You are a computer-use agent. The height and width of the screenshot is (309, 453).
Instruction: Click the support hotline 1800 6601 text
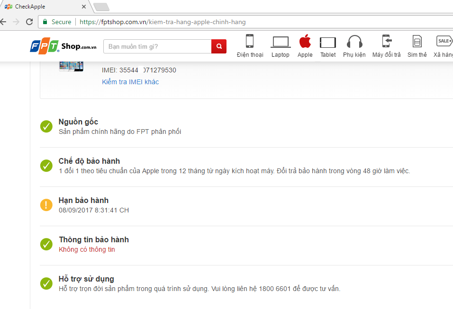click(275, 289)
